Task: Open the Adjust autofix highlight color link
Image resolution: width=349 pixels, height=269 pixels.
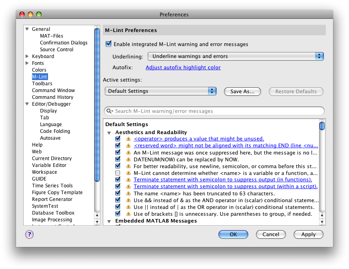Action: click(183, 68)
